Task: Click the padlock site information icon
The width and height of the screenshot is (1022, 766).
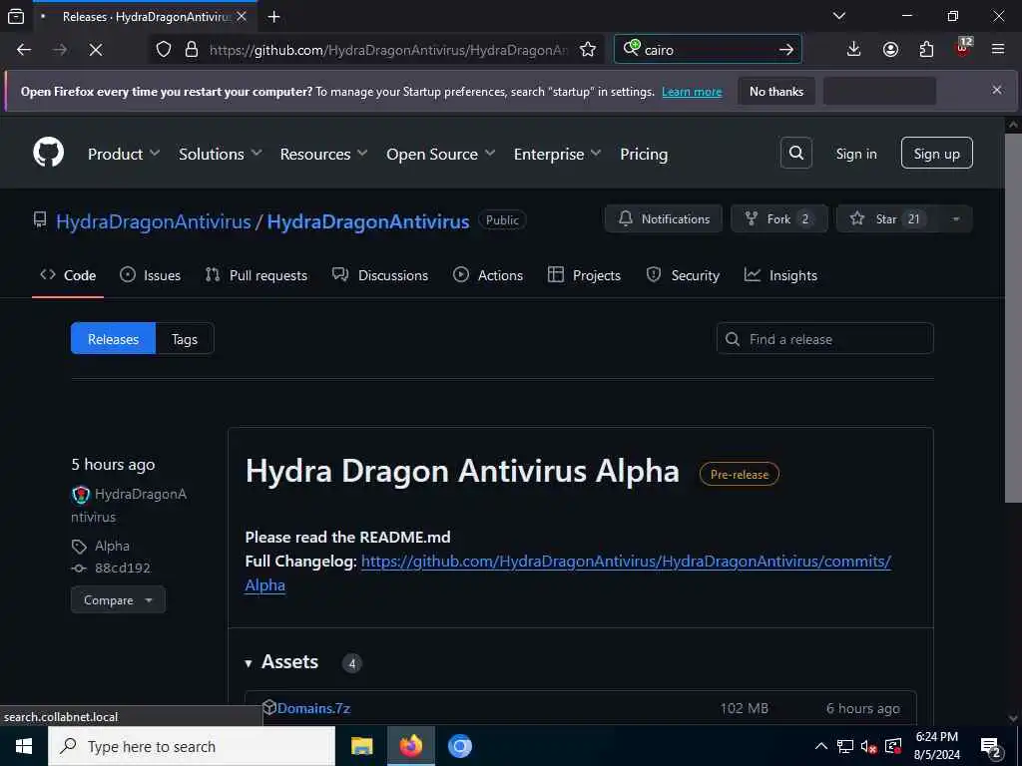Action: (192, 50)
